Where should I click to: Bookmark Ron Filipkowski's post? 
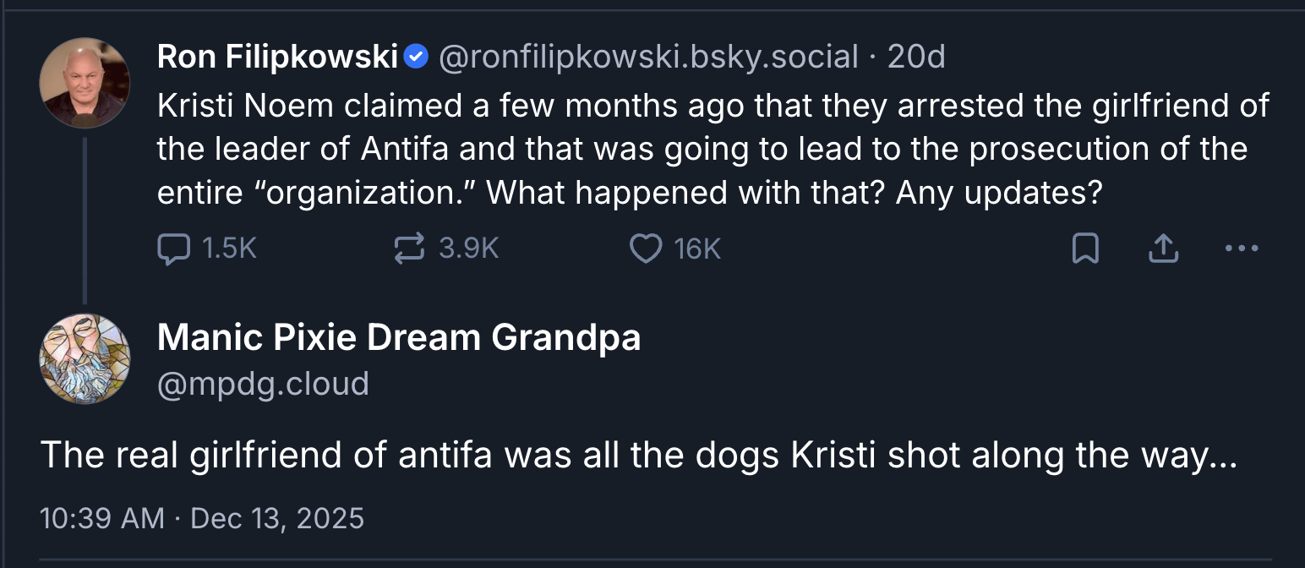pyautogui.click(x=1085, y=248)
